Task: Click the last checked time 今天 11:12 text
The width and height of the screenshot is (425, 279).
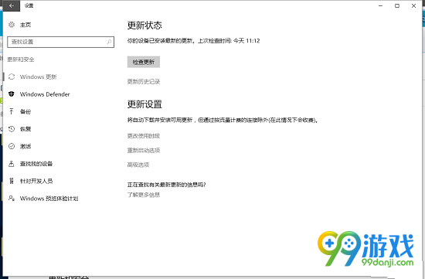Action: click(246, 41)
